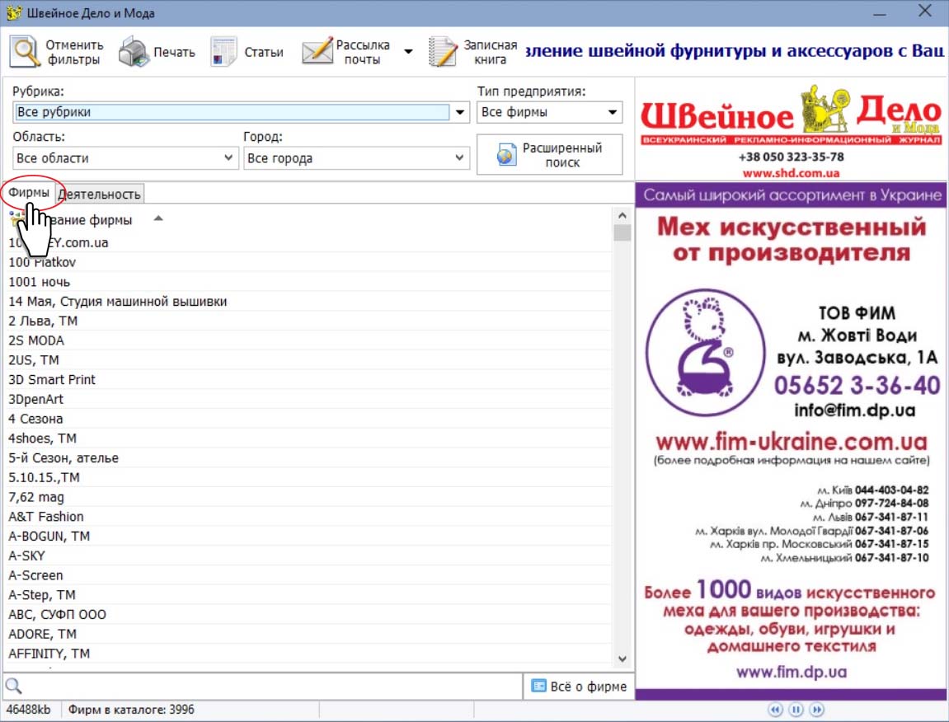Click the Всё о фирме button
949x722 pixels.
(x=579, y=687)
